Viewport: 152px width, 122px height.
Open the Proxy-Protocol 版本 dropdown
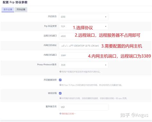click(x=83, y=65)
